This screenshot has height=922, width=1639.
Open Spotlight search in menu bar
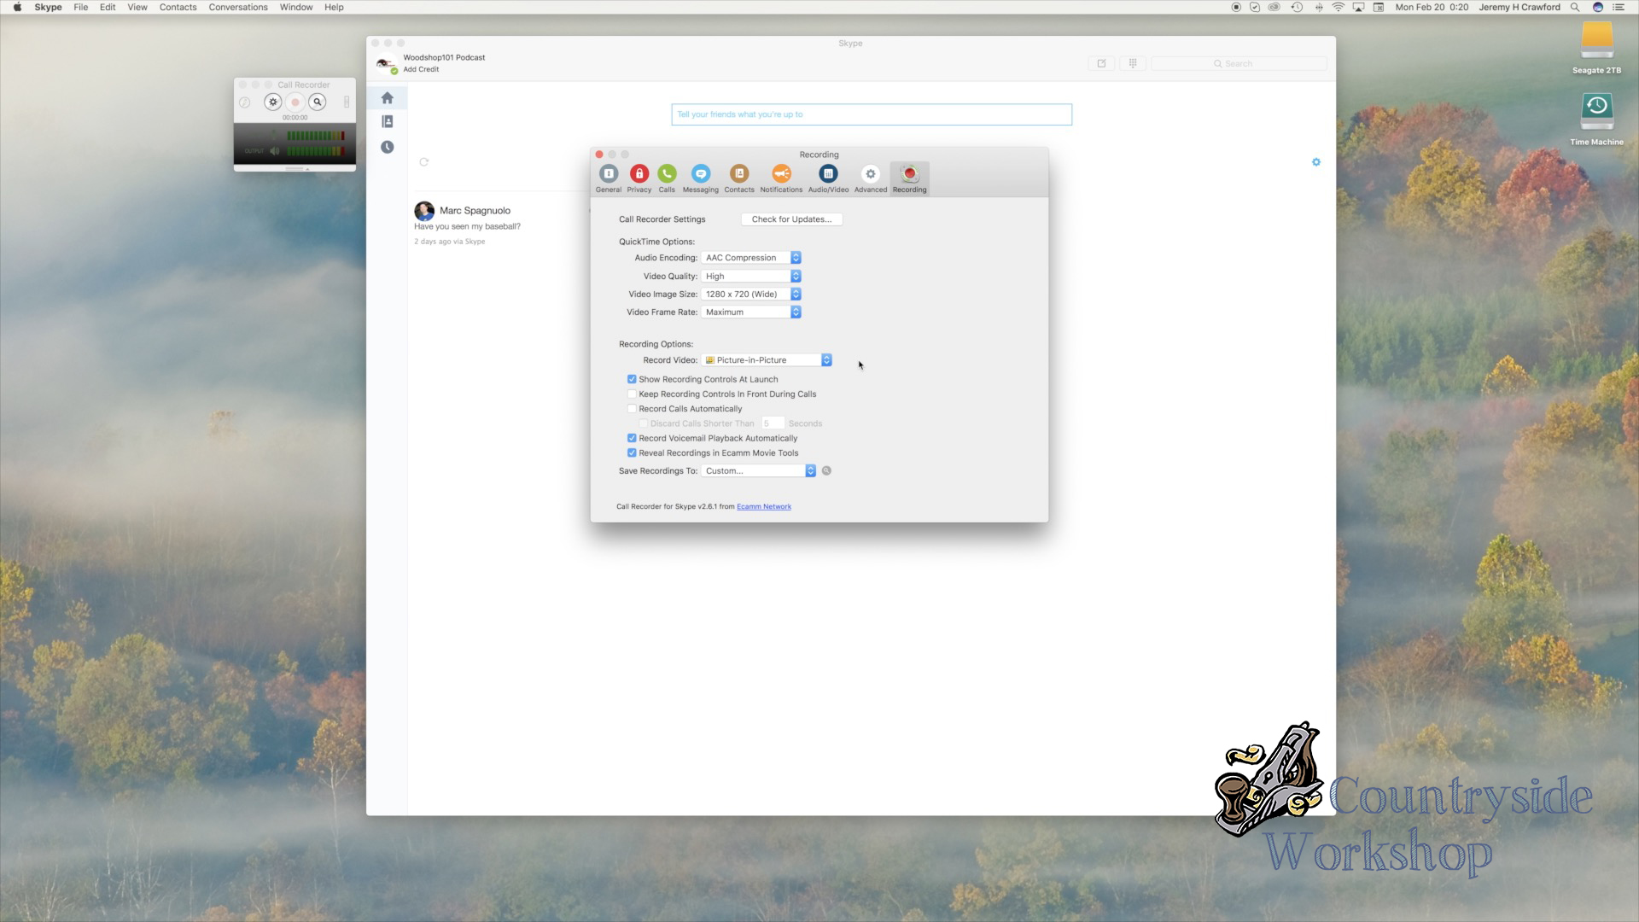click(x=1575, y=7)
